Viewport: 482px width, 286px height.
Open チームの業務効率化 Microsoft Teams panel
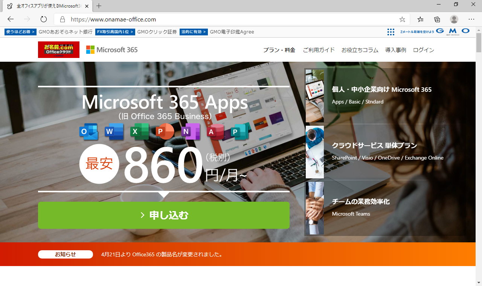385,208
